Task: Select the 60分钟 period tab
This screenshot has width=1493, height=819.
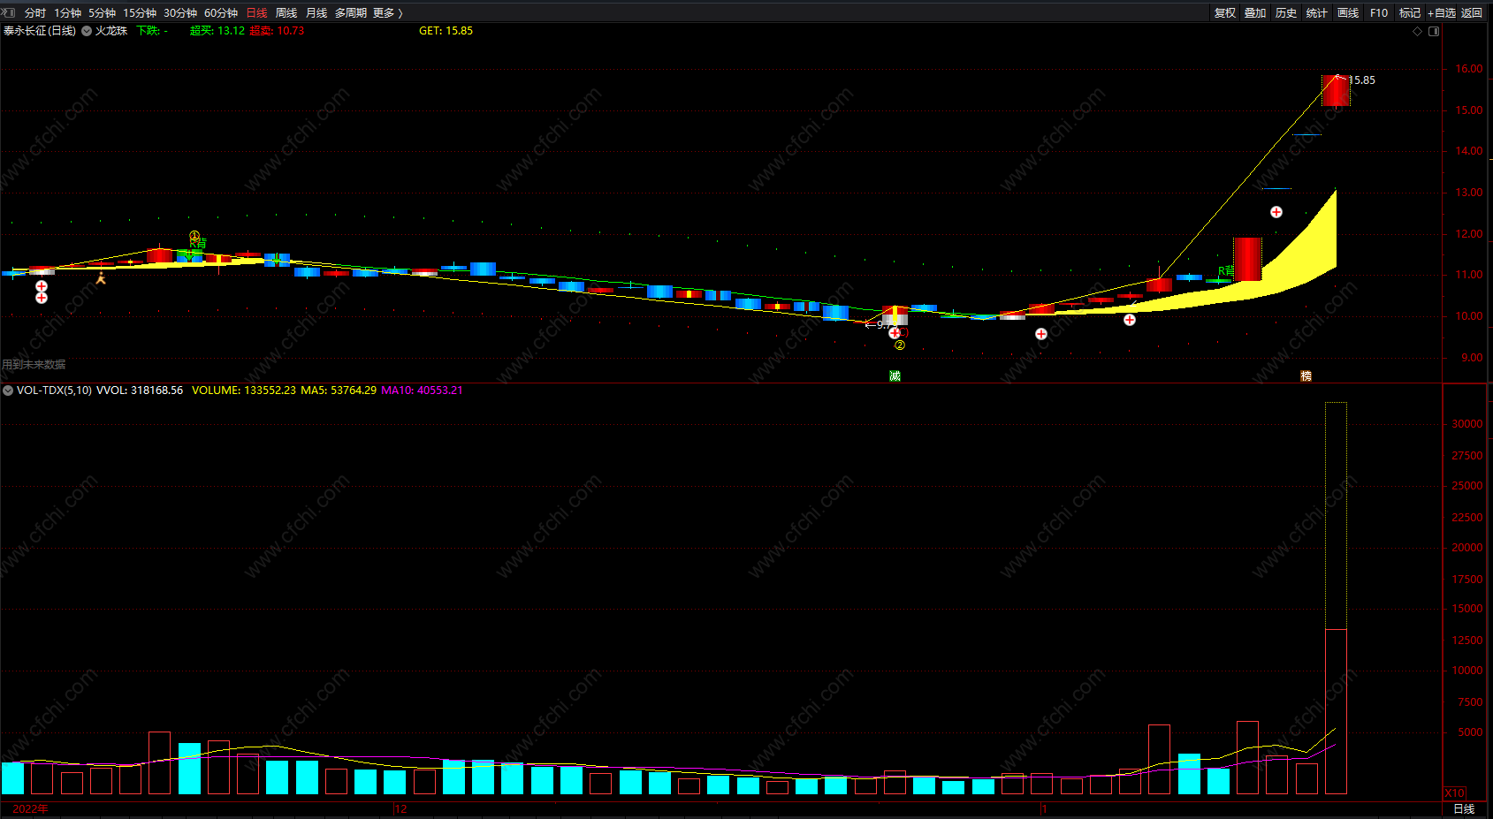Action: tap(221, 13)
